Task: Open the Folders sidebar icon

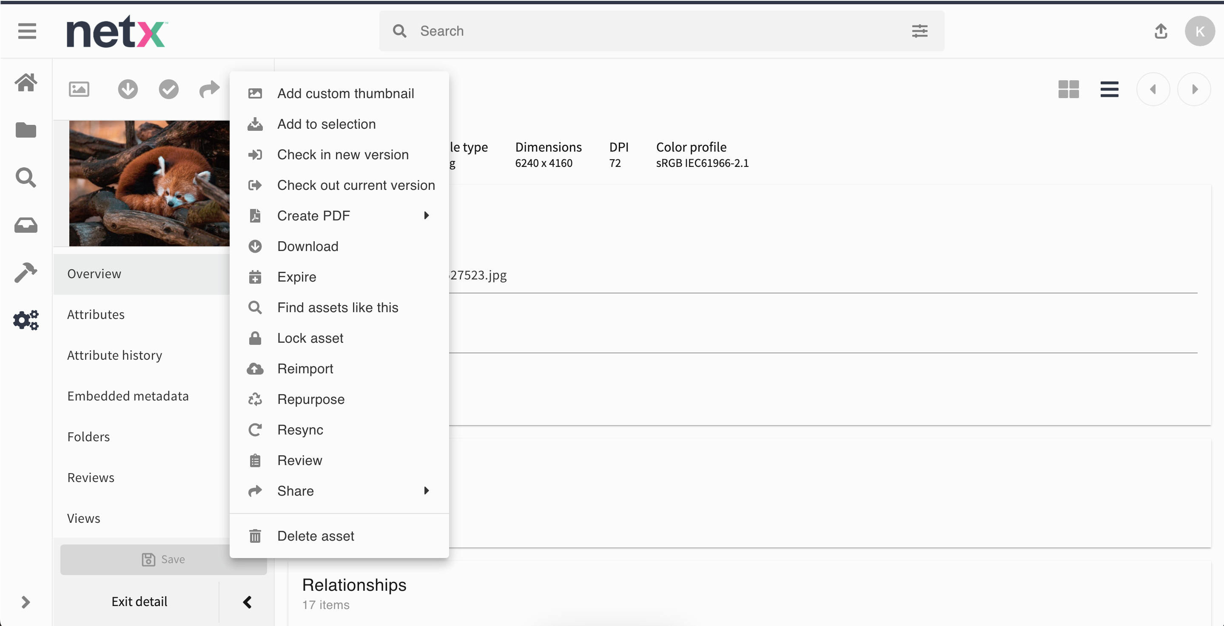Action: click(26, 130)
